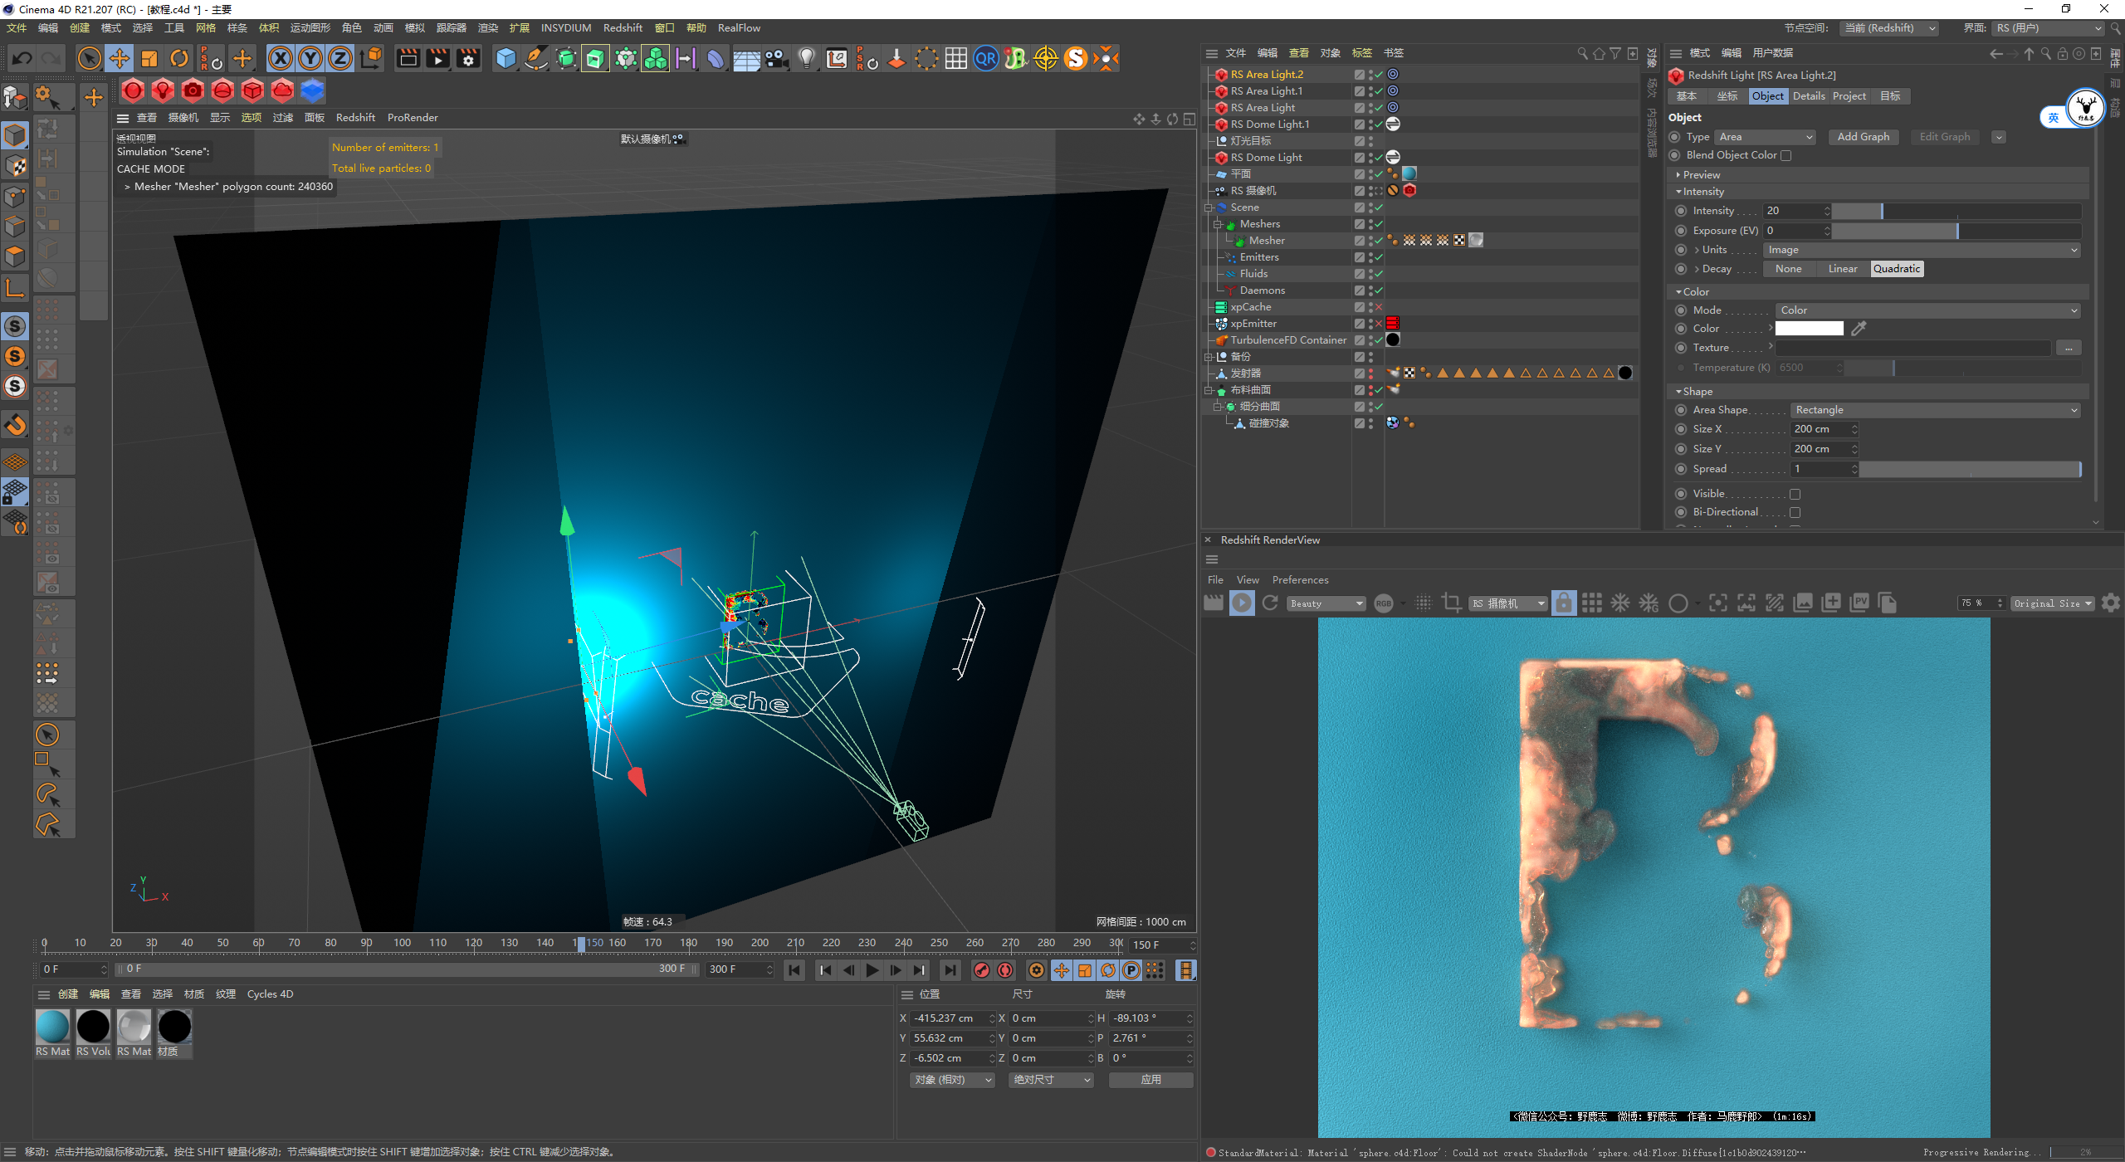Open the Area Shape Rectangle dropdown

pos(1934,410)
